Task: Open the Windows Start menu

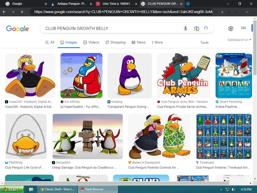Action: tap(12, 189)
